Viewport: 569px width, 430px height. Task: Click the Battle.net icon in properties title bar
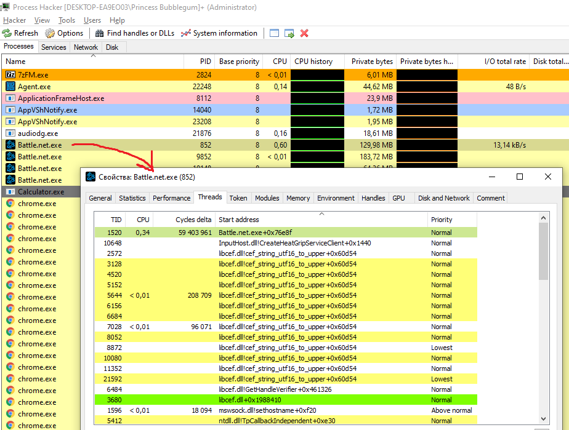(x=91, y=177)
